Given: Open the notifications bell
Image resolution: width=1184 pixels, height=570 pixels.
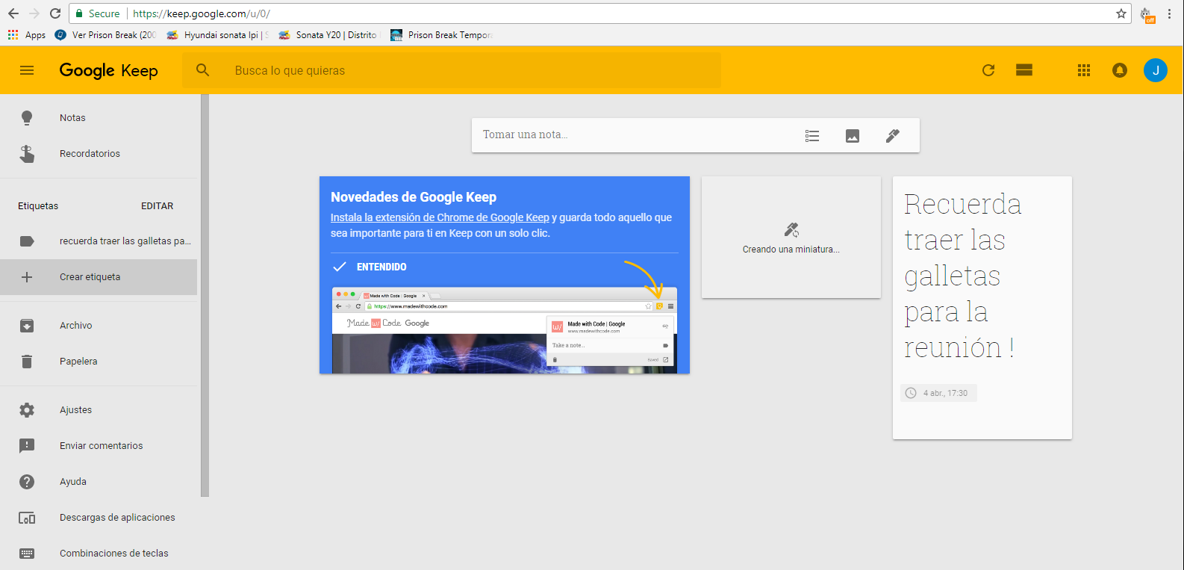Looking at the screenshot, I should point(1120,70).
